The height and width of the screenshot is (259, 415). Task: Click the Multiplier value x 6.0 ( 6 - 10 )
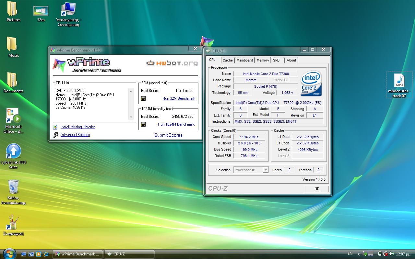click(249, 143)
